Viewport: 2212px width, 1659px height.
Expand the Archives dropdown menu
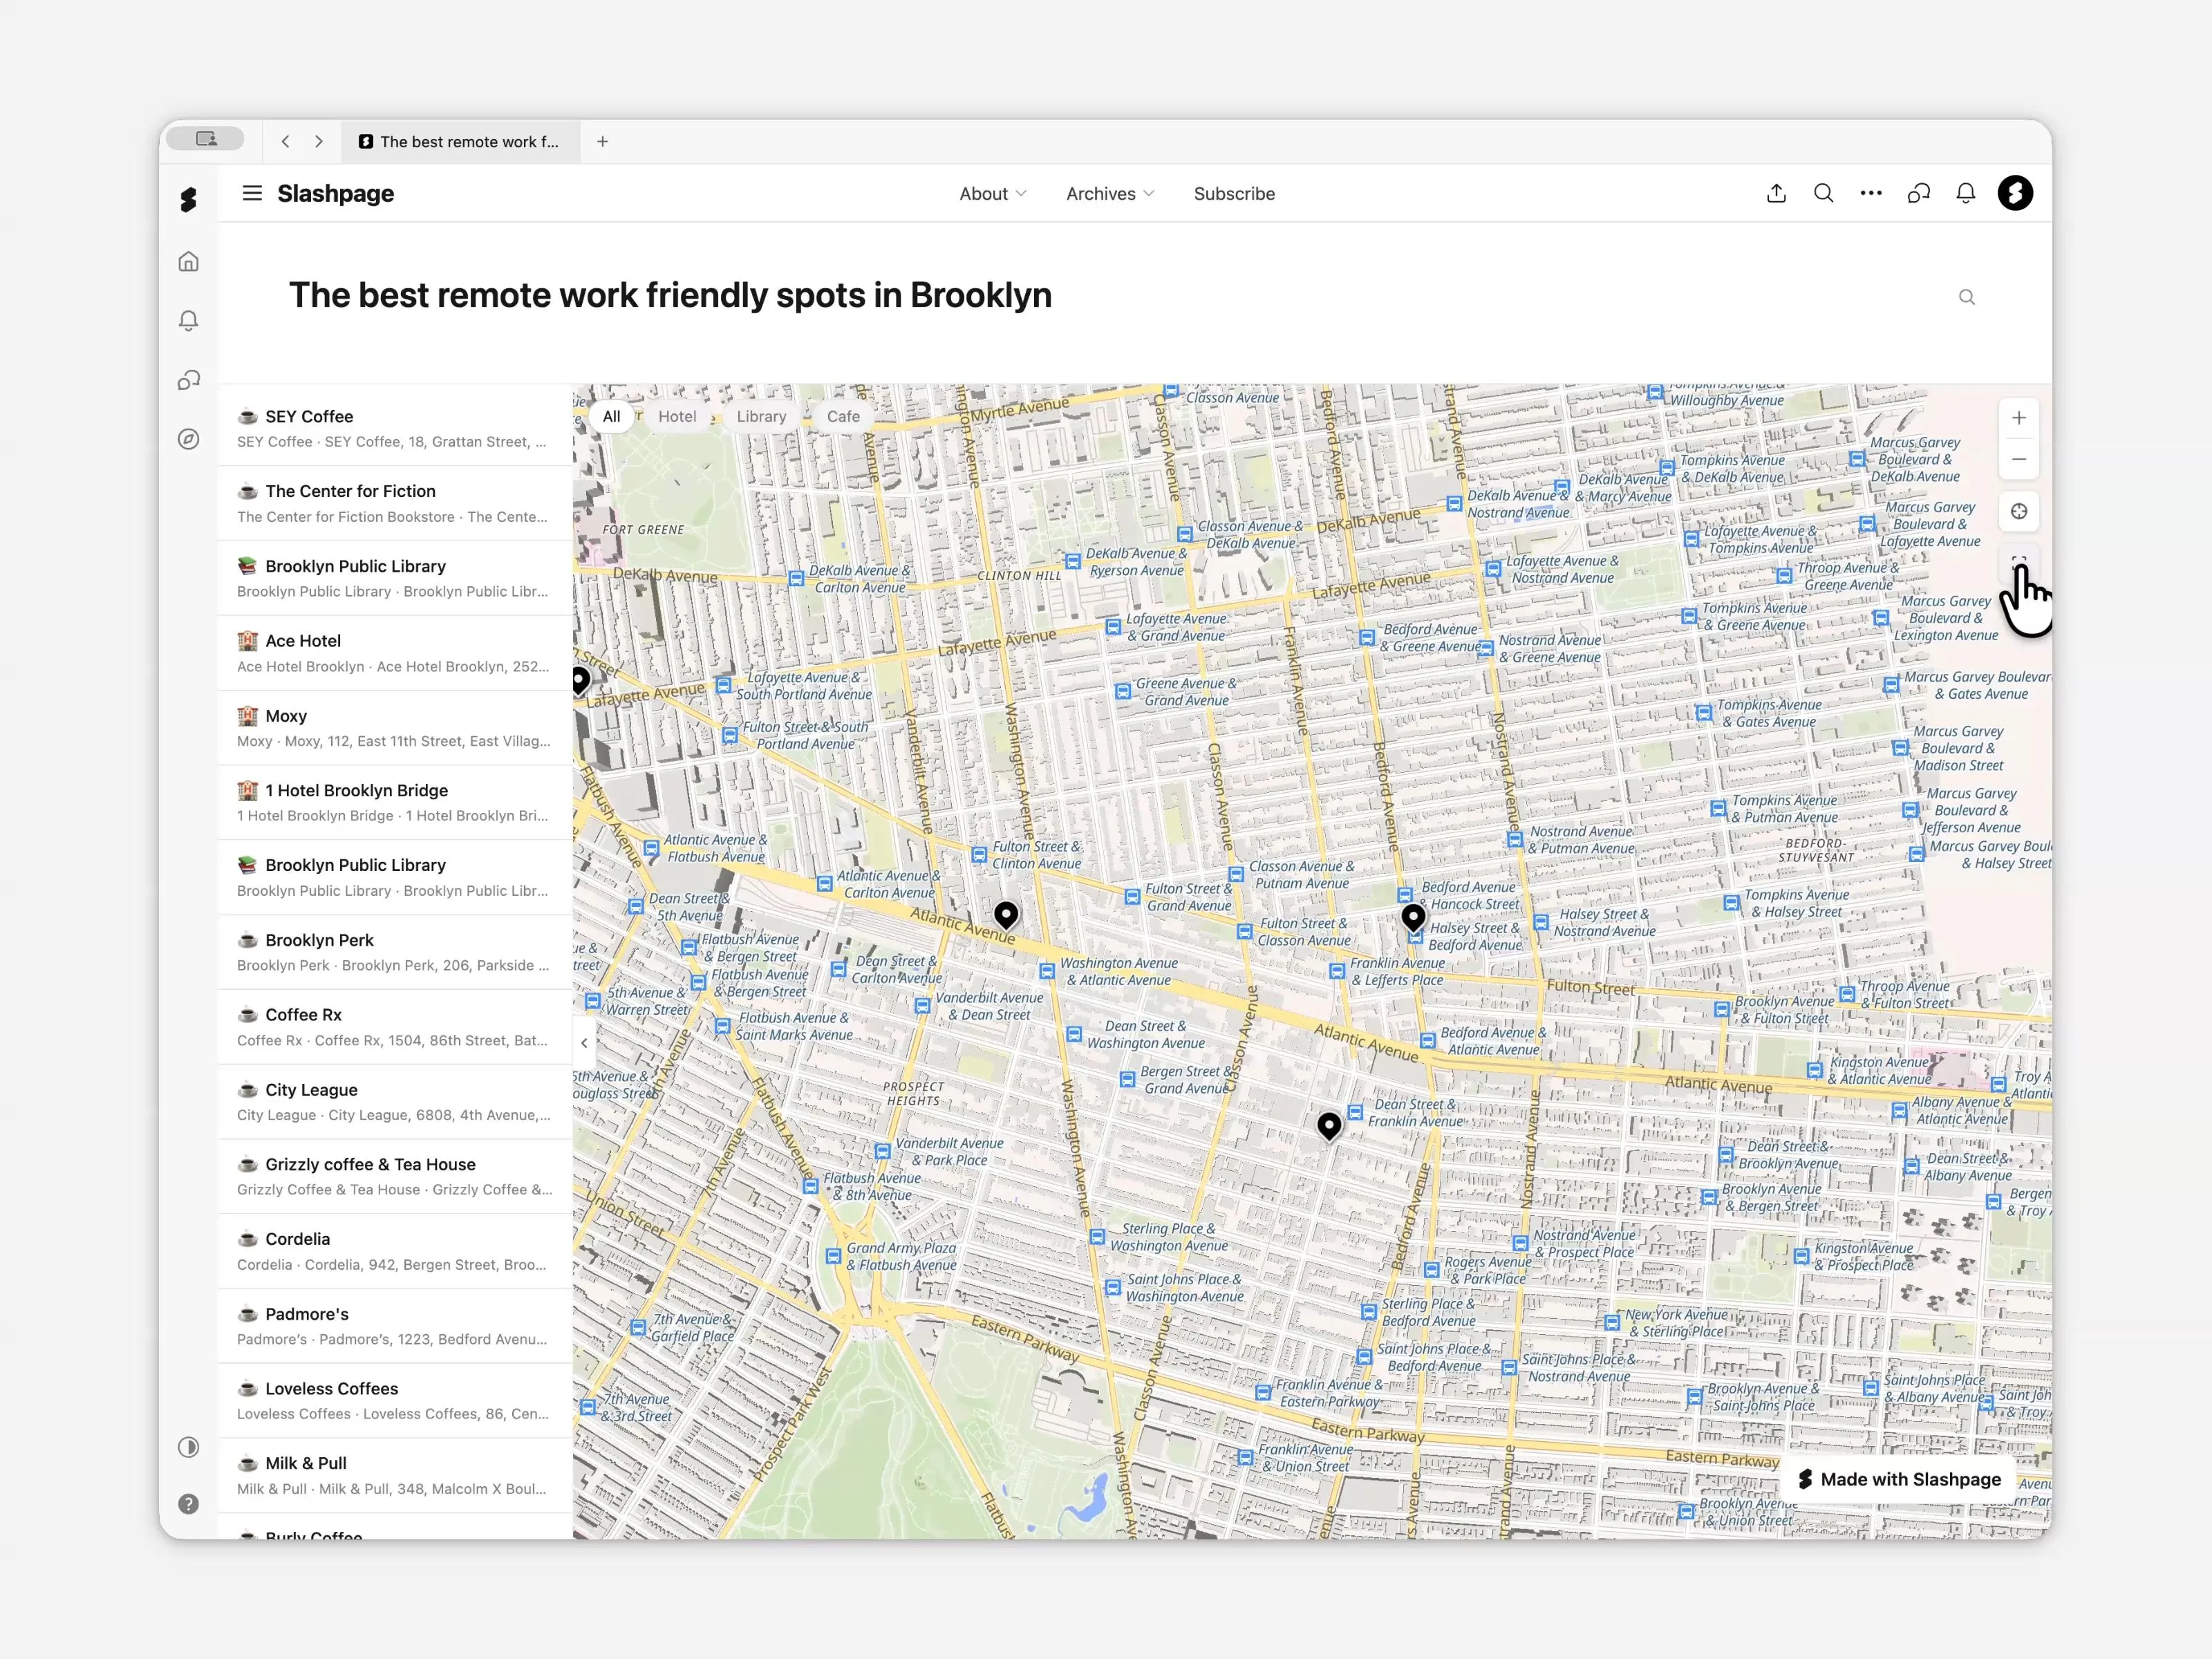[1110, 194]
